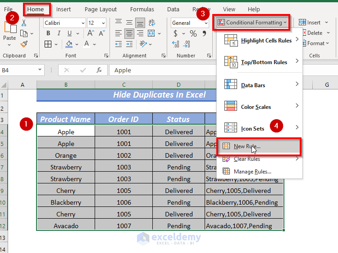The width and height of the screenshot is (338, 253).
Task: Click the Format Painter brush icon
Action: coord(24,44)
